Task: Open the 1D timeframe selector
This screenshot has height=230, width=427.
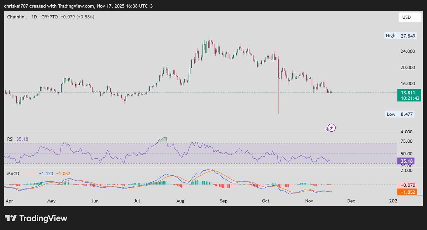Action: point(34,16)
